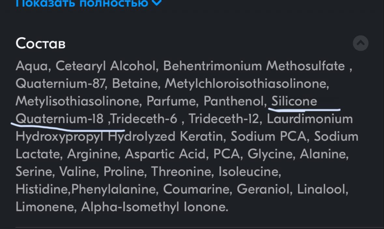
Task: Click the round collapse arrow beside Состав
Action: [x=361, y=43]
